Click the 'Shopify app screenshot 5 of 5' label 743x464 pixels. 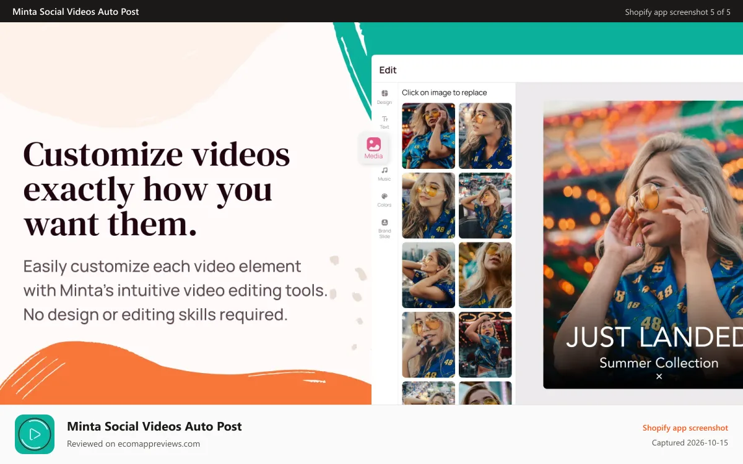pyautogui.click(x=677, y=12)
